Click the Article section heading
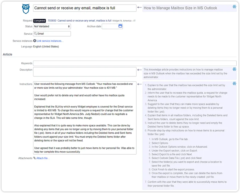This screenshot has height=193, width=240. tap(8, 54)
